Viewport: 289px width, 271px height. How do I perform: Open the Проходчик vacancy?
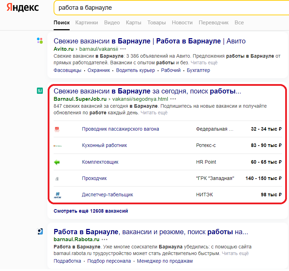[x=94, y=178]
